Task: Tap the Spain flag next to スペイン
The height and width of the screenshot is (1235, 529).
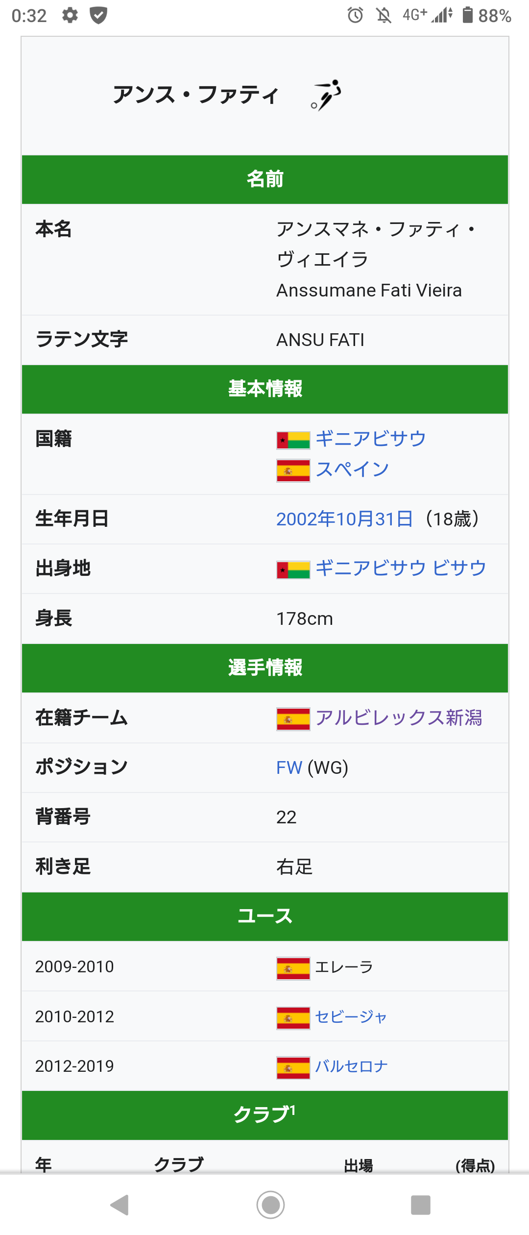Action: (x=293, y=470)
